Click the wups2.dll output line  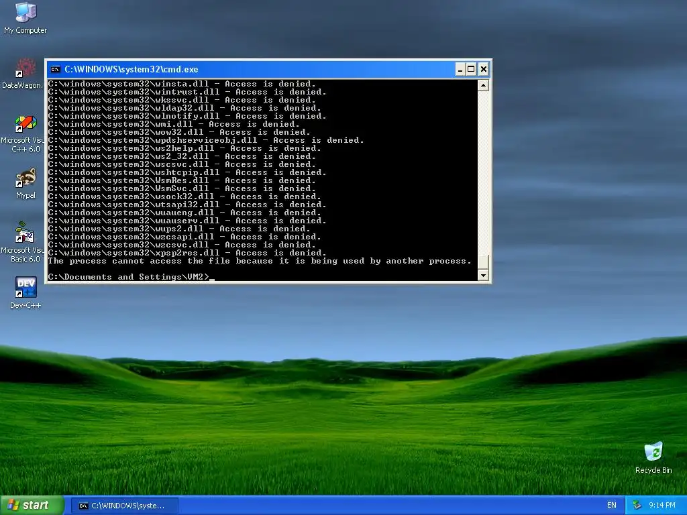point(179,229)
